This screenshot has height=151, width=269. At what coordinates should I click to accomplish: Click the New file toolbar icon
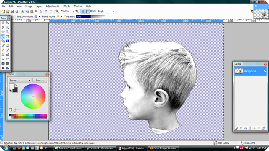coord(3,11)
